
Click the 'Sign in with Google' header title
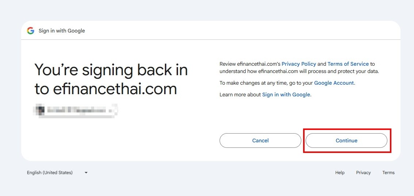pyautogui.click(x=62, y=31)
